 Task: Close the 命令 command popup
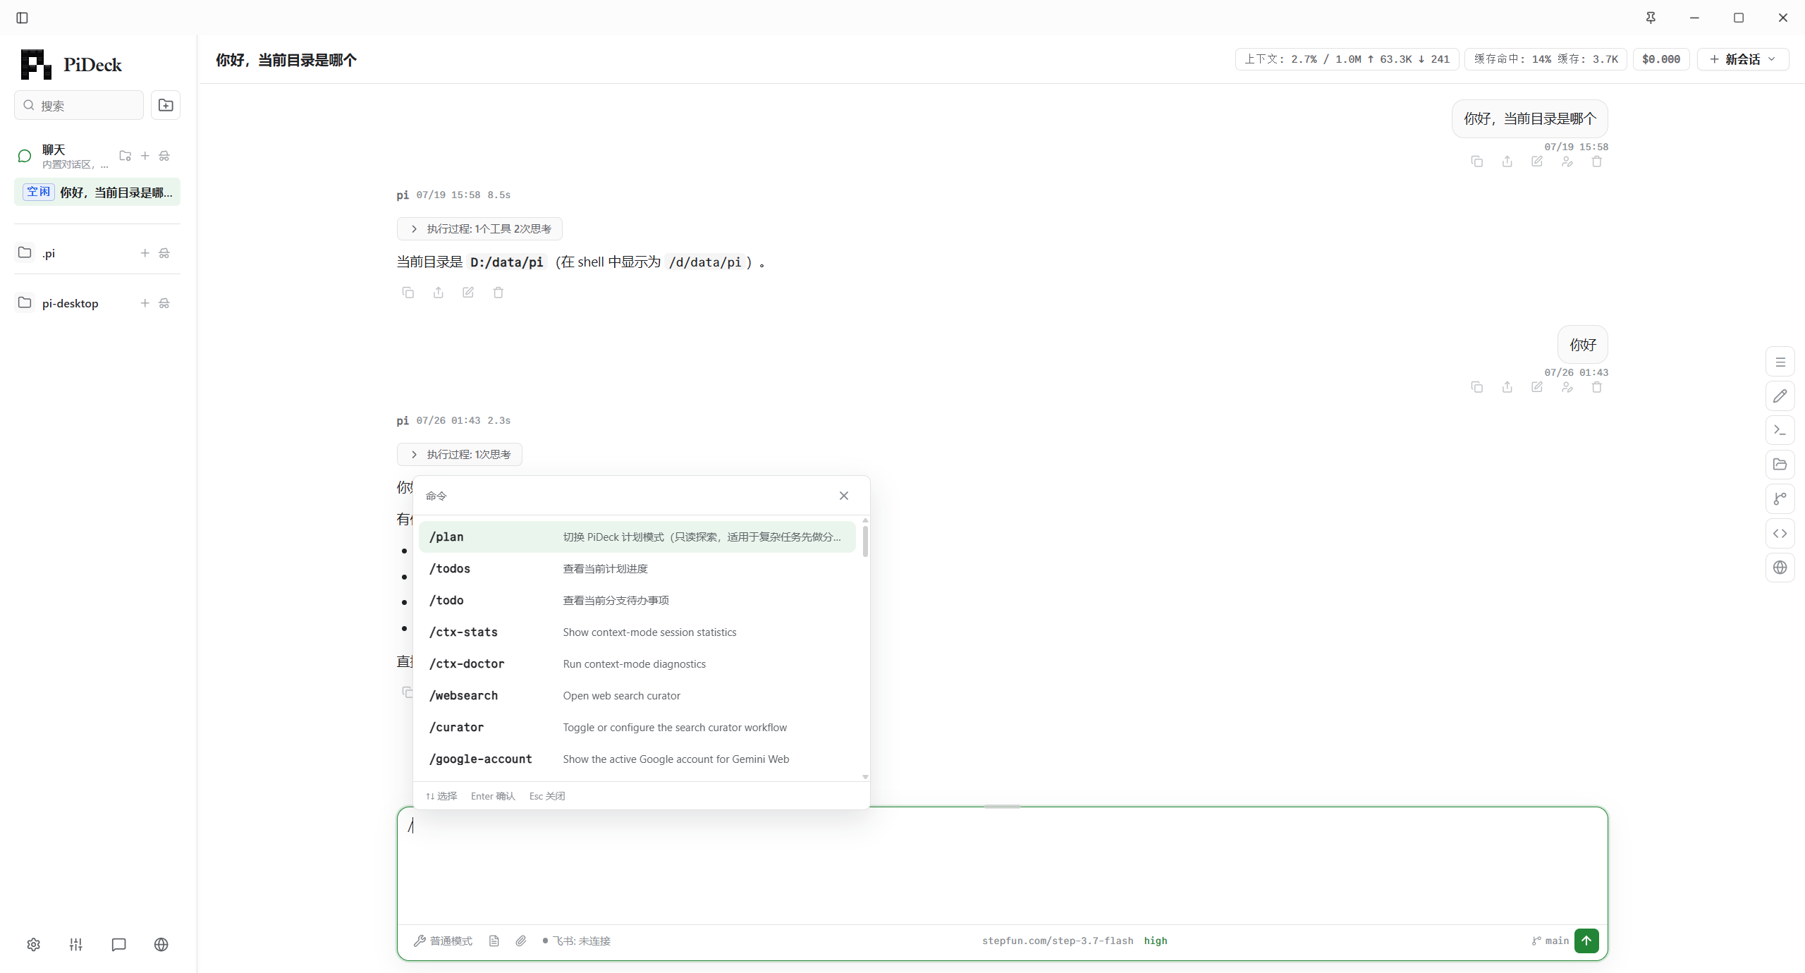(844, 496)
